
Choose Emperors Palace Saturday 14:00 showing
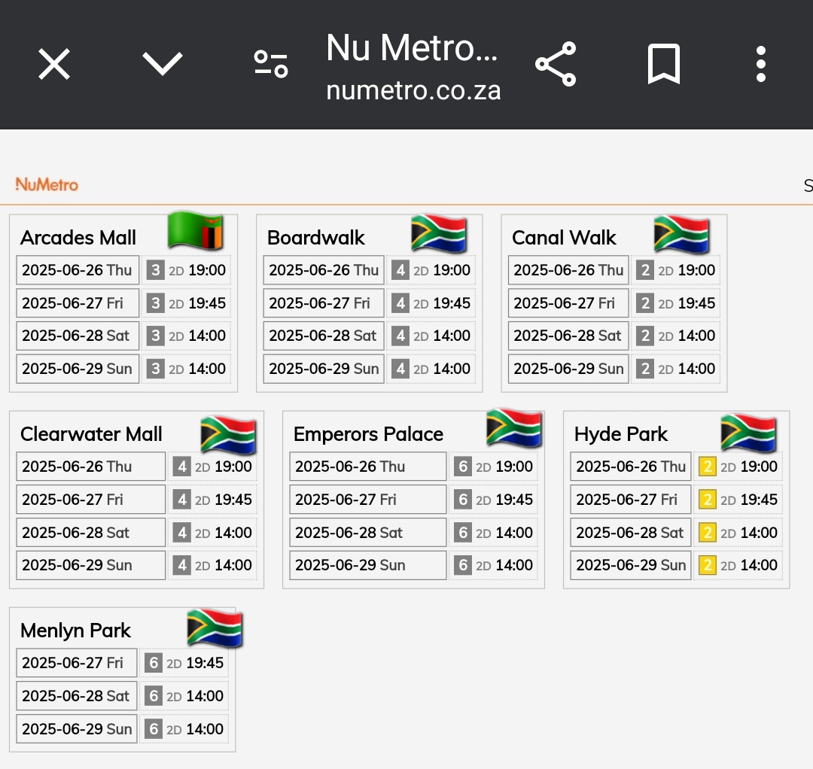[x=494, y=533]
